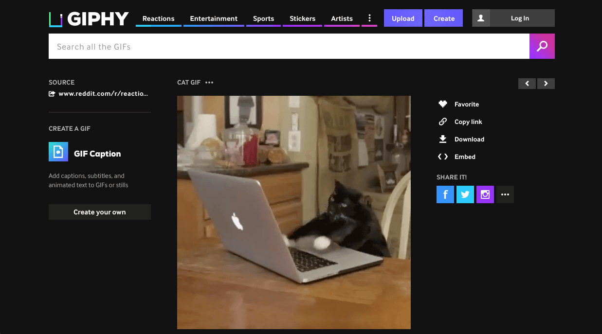Click the GIF Caption title link
Viewport: 602px width, 334px height.
[x=97, y=154]
